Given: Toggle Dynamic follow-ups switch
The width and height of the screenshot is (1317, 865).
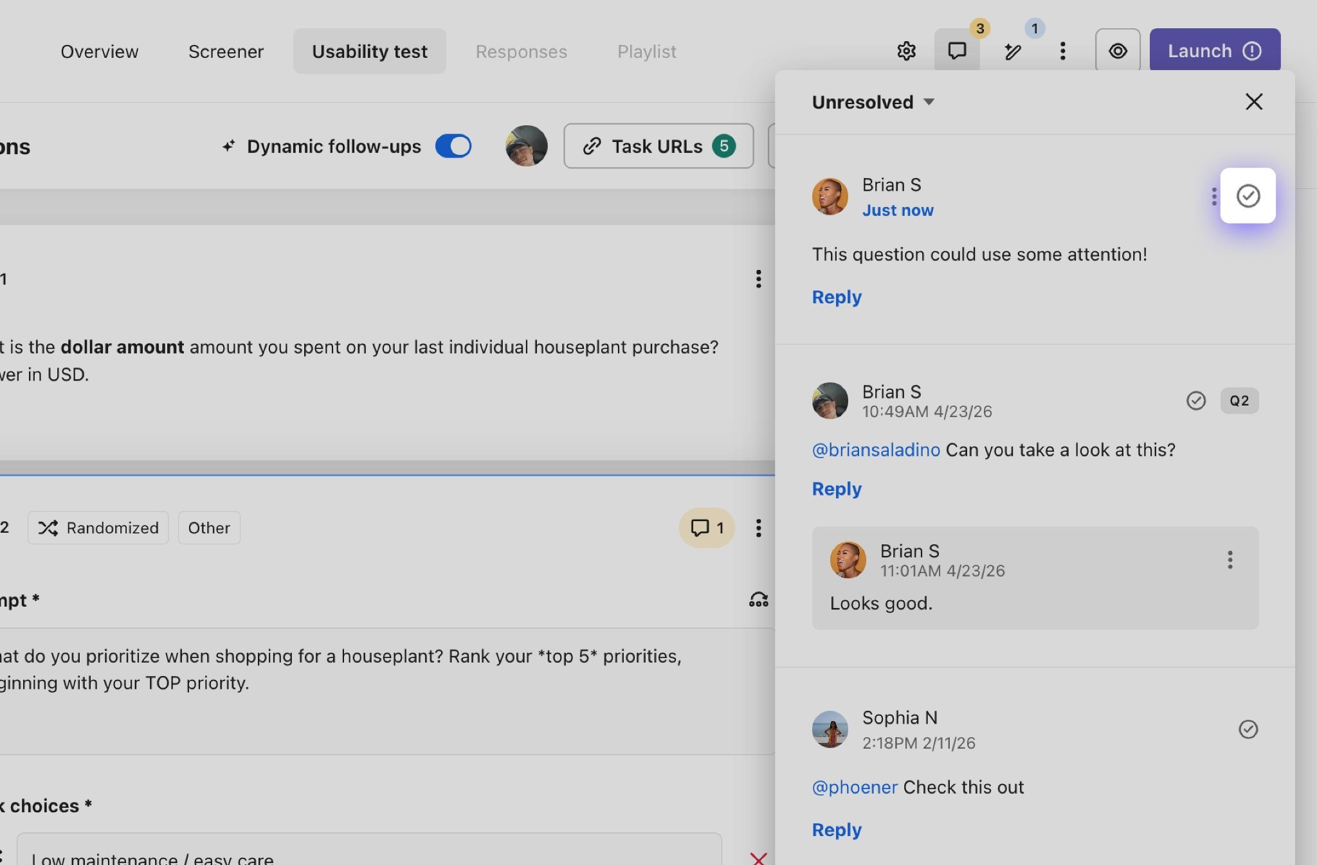Looking at the screenshot, I should [453, 146].
